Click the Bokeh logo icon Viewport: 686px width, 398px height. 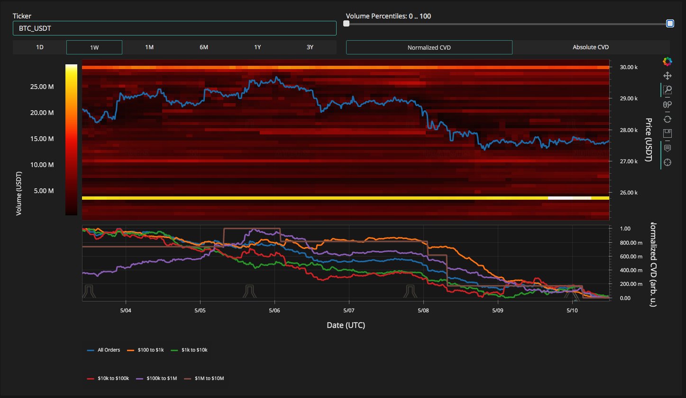[x=667, y=62]
